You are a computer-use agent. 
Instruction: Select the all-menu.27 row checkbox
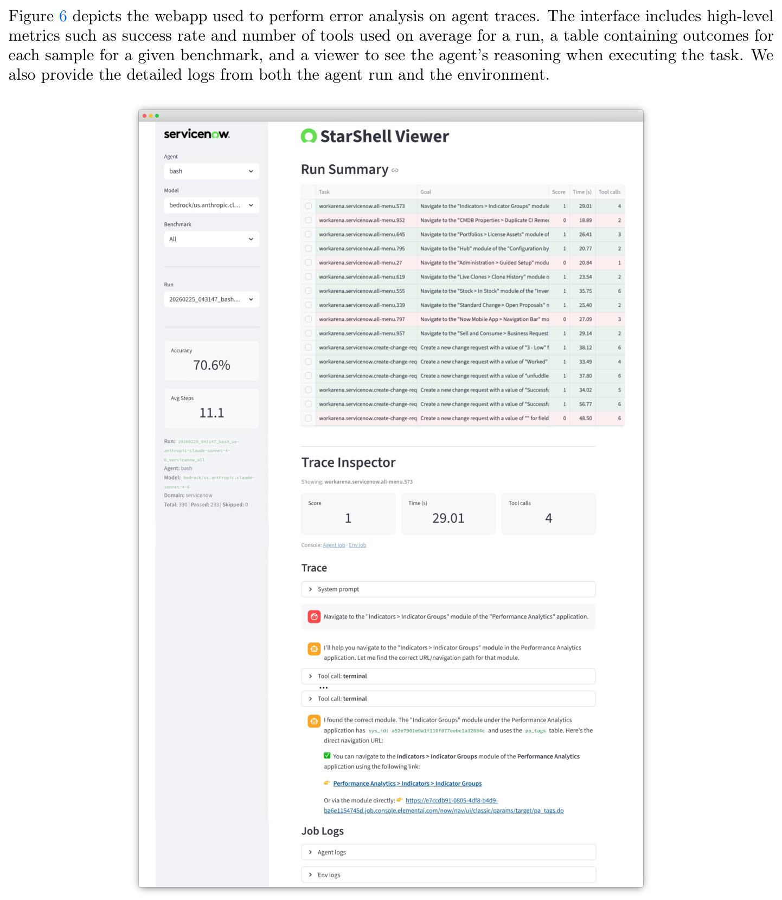pyautogui.click(x=308, y=262)
